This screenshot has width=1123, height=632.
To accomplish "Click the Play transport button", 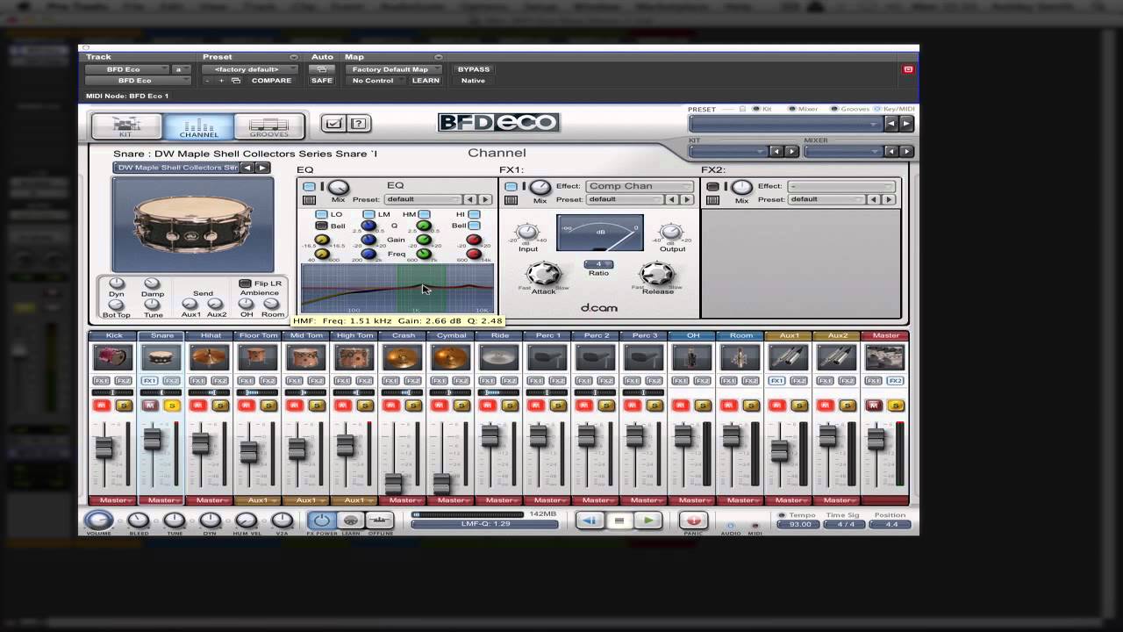I will 647,521.
